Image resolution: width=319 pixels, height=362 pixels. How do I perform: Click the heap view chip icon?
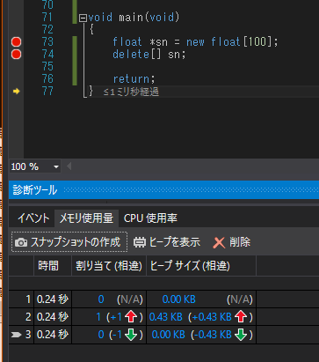[140, 242]
